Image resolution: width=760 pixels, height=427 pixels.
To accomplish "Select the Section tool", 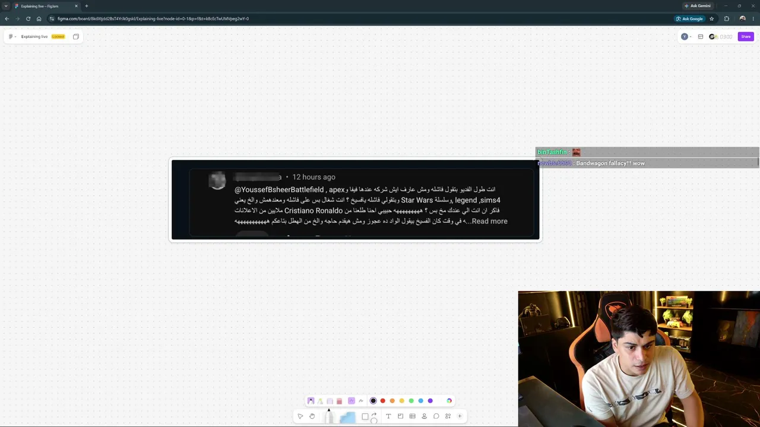I will (400, 416).
